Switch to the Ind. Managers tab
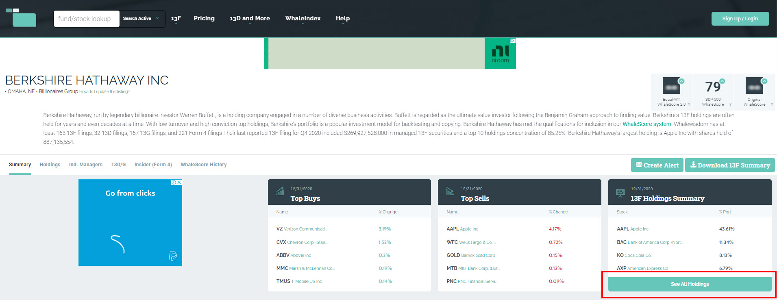 tap(86, 165)
